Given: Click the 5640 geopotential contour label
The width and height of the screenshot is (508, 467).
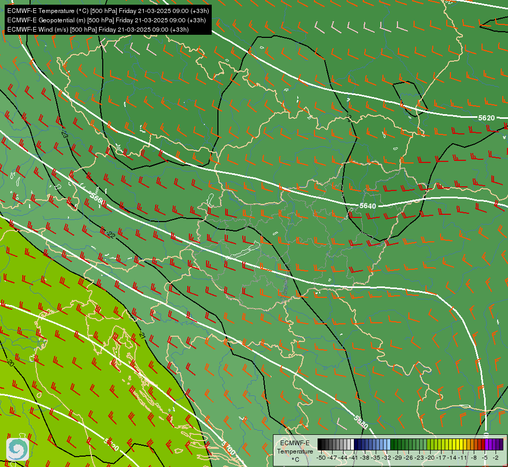Looking at the screenshot, I should 368,206.
